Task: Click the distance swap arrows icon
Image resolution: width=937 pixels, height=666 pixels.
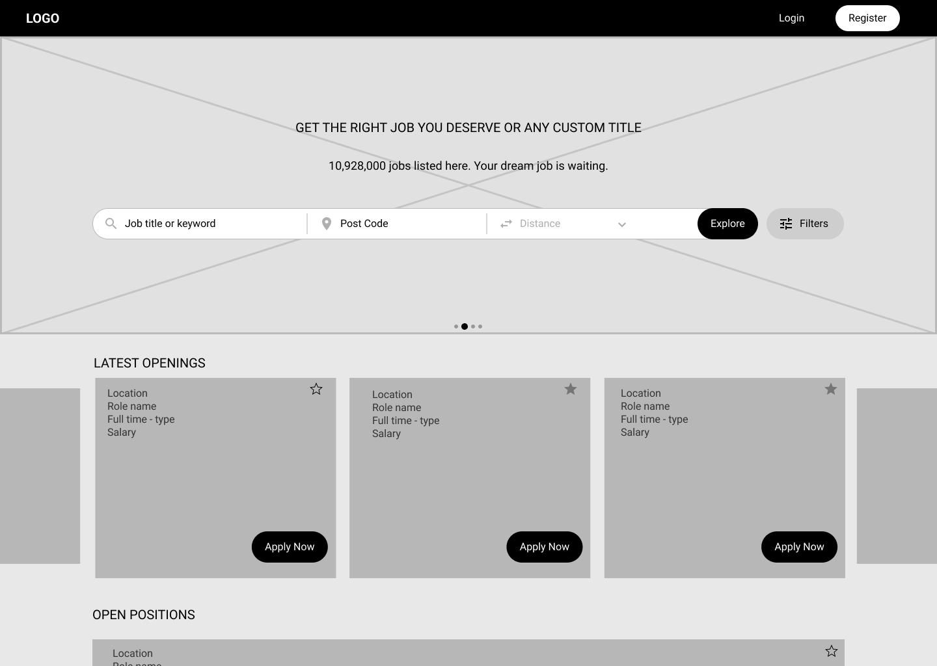Action: point(506,224)
